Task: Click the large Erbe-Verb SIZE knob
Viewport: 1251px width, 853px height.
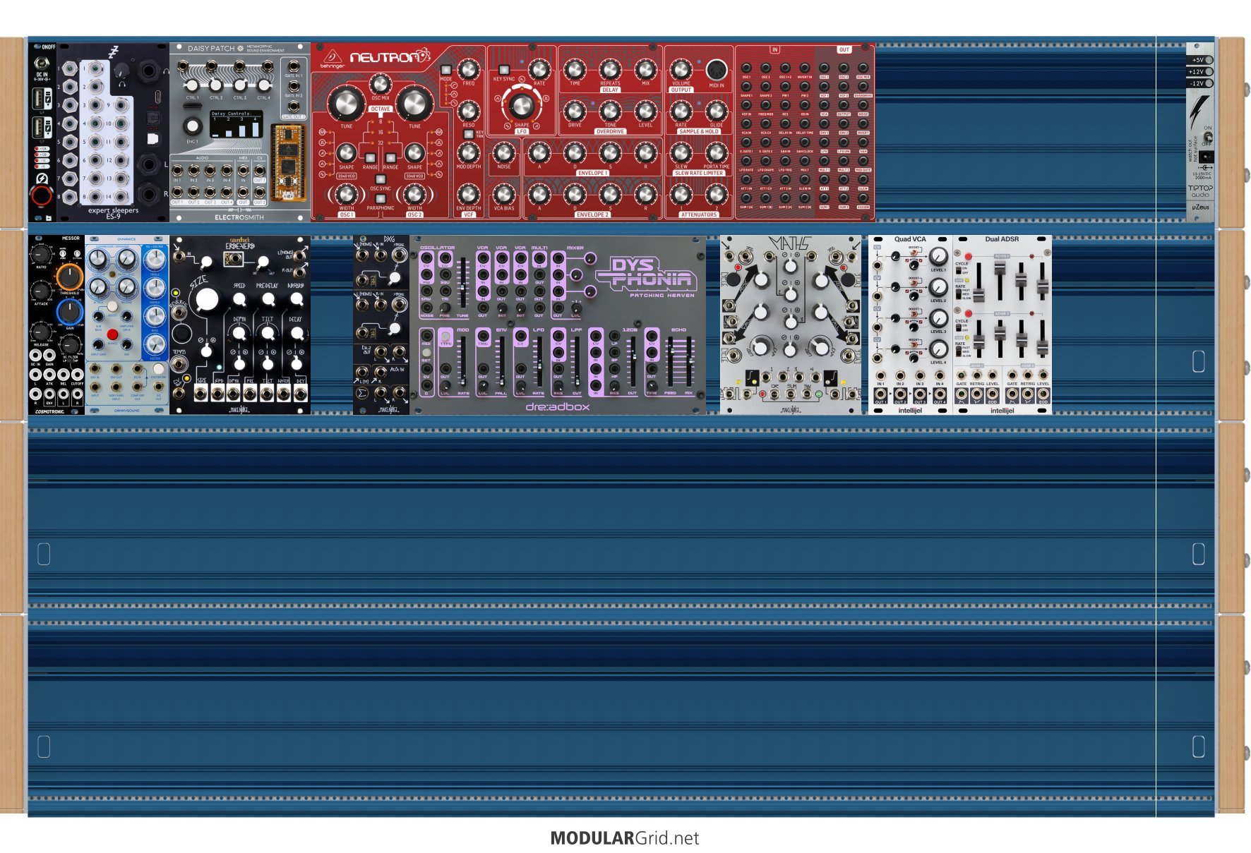Action: pyautogui.click(x=207, y=299)
